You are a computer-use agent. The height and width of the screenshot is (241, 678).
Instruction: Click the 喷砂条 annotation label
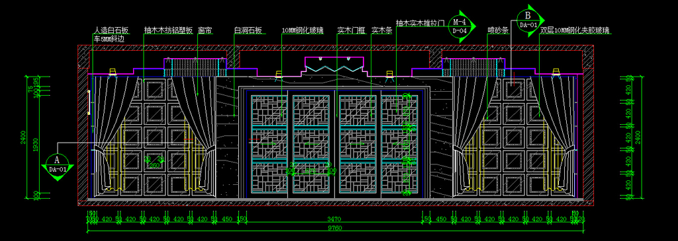[498, 30]
